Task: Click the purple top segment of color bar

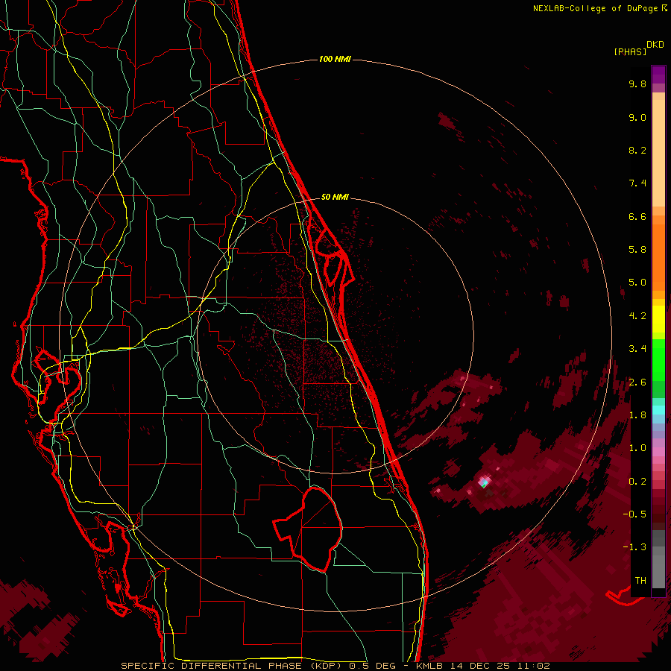Action: [x=658, y=75]
